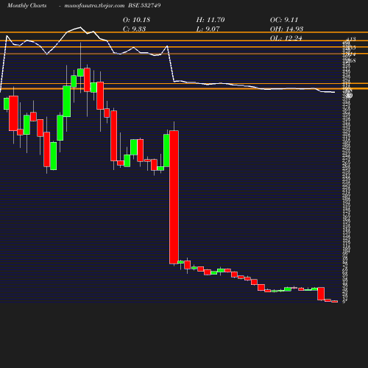
Task: Select the close price 'C: 9.33'
Action: 134,29
